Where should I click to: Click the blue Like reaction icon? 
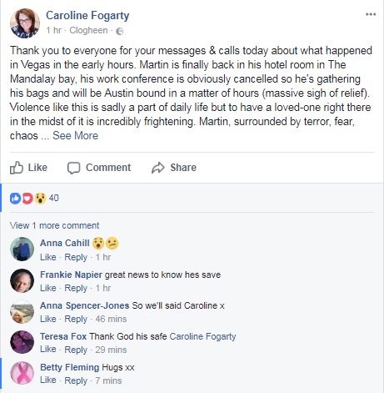pos(15,198)
